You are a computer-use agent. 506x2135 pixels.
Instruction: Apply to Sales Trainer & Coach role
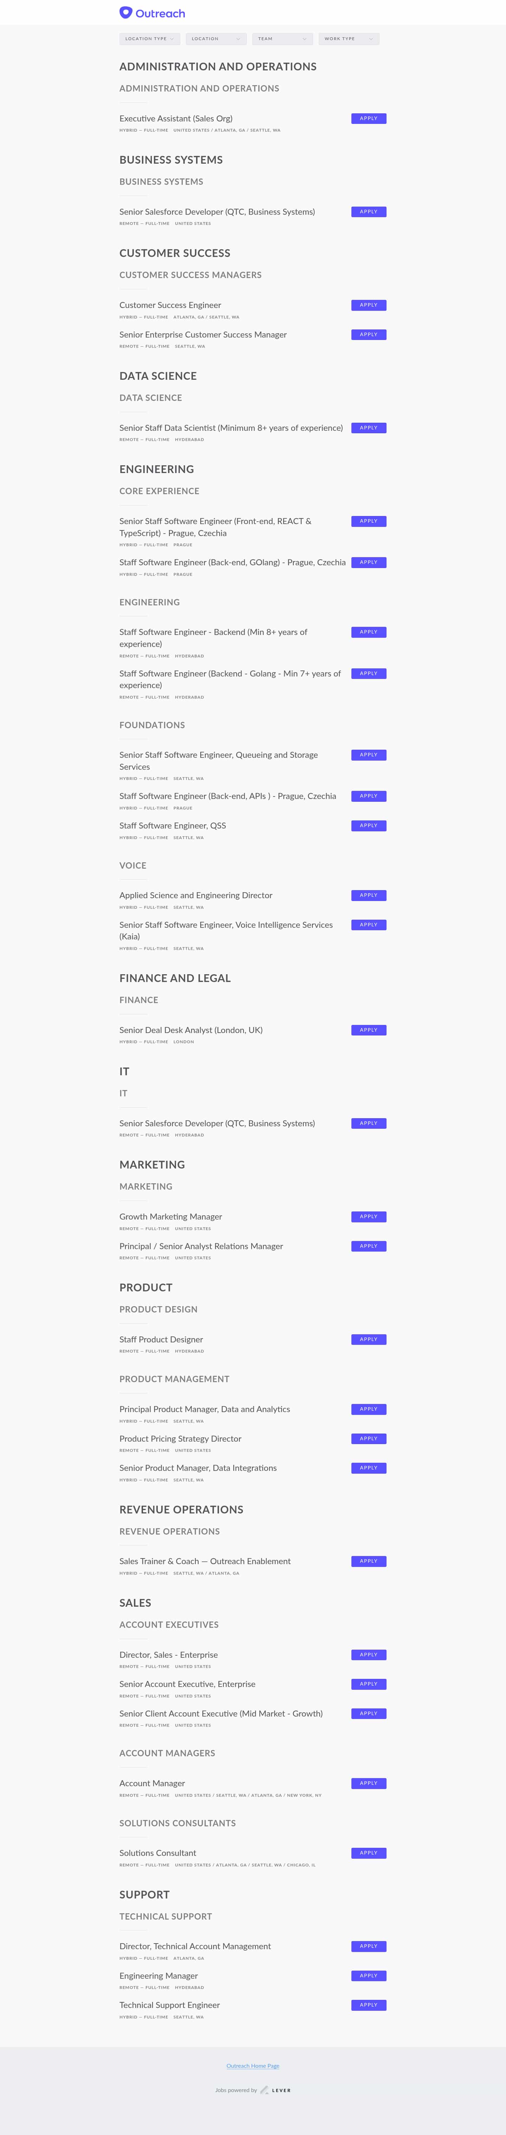tap(368, 1561)
